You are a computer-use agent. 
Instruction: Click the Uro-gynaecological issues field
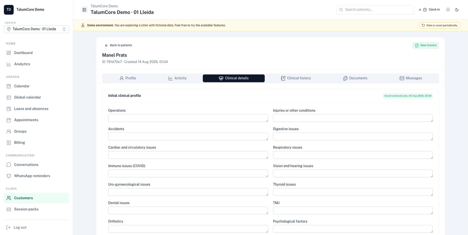[x=188, y=192]
